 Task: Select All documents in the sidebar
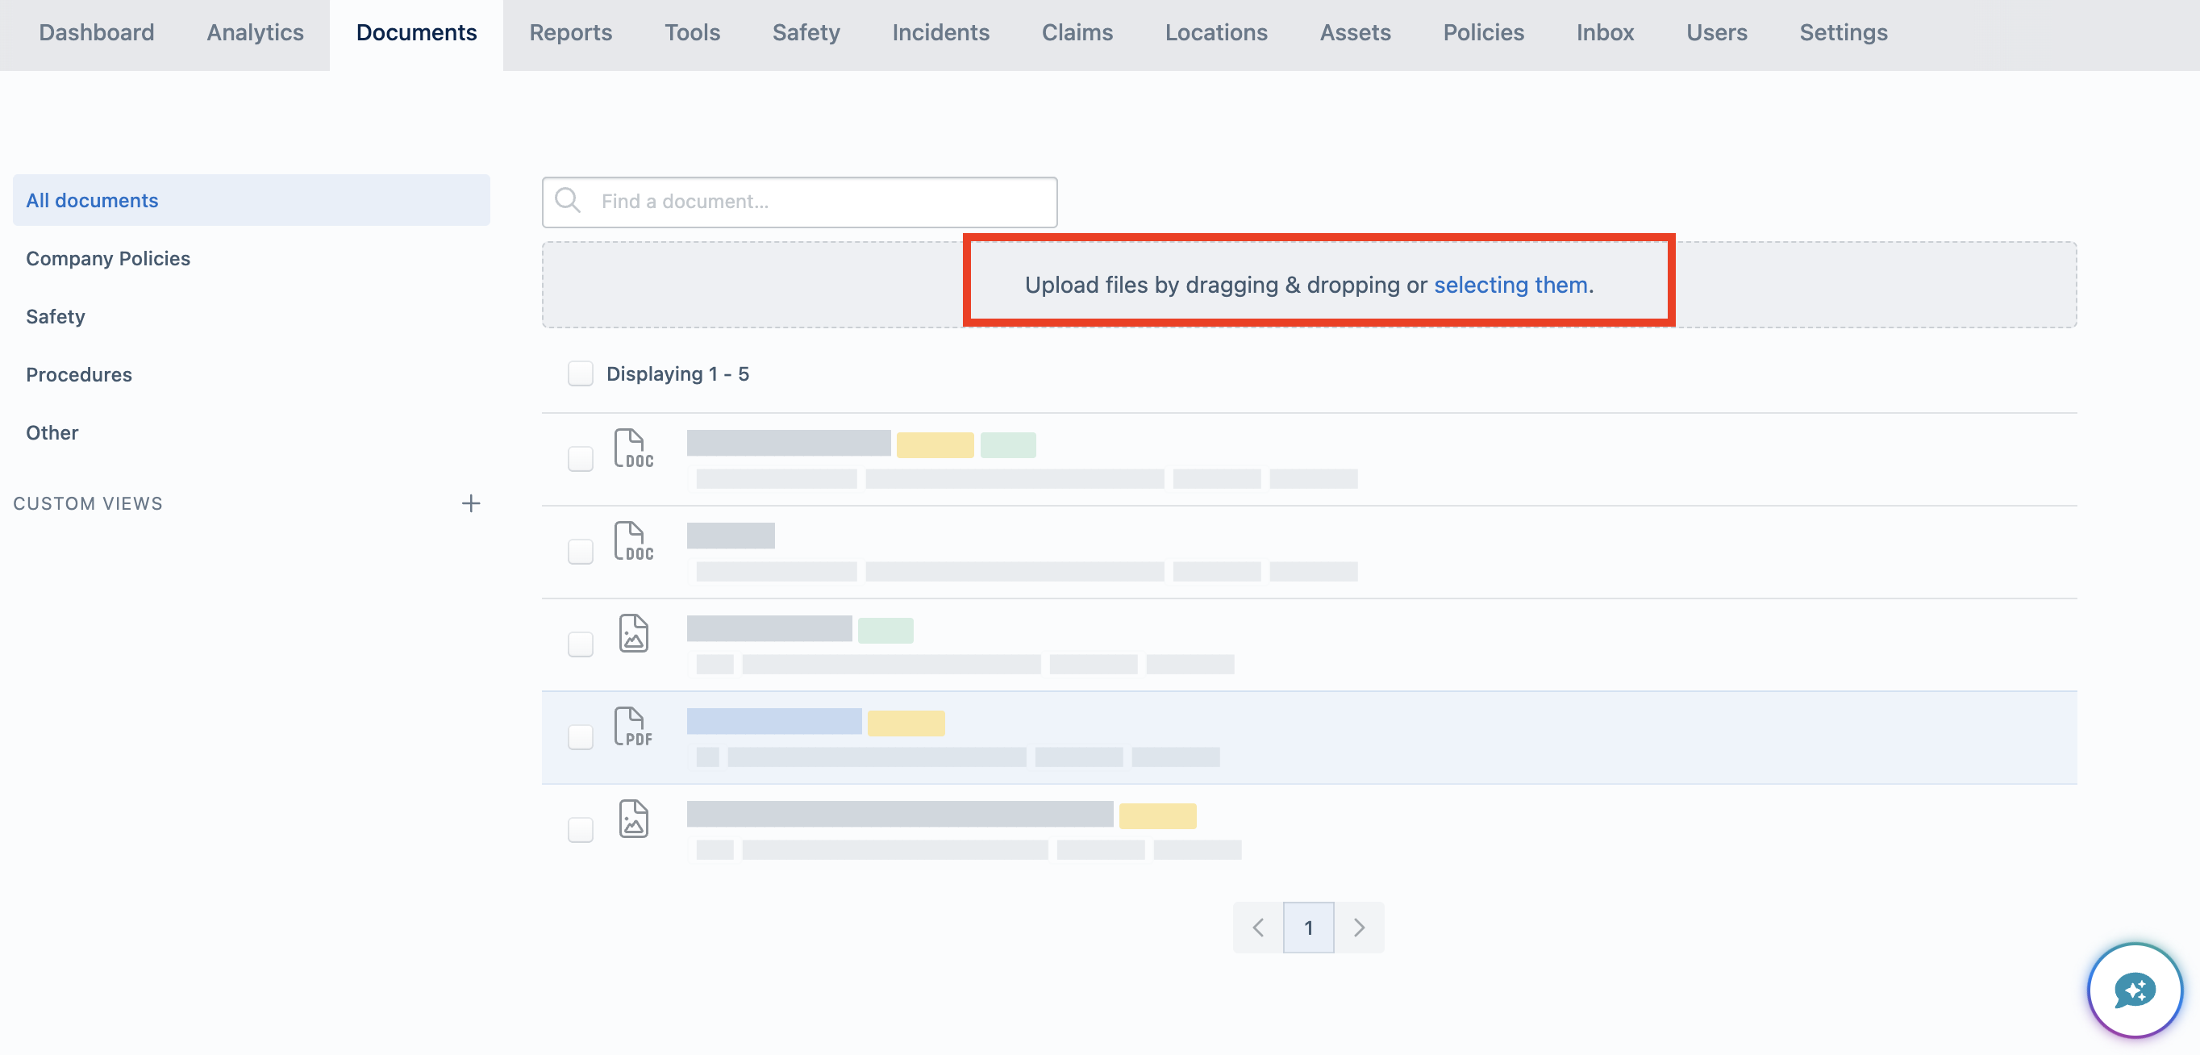[251, 200]
